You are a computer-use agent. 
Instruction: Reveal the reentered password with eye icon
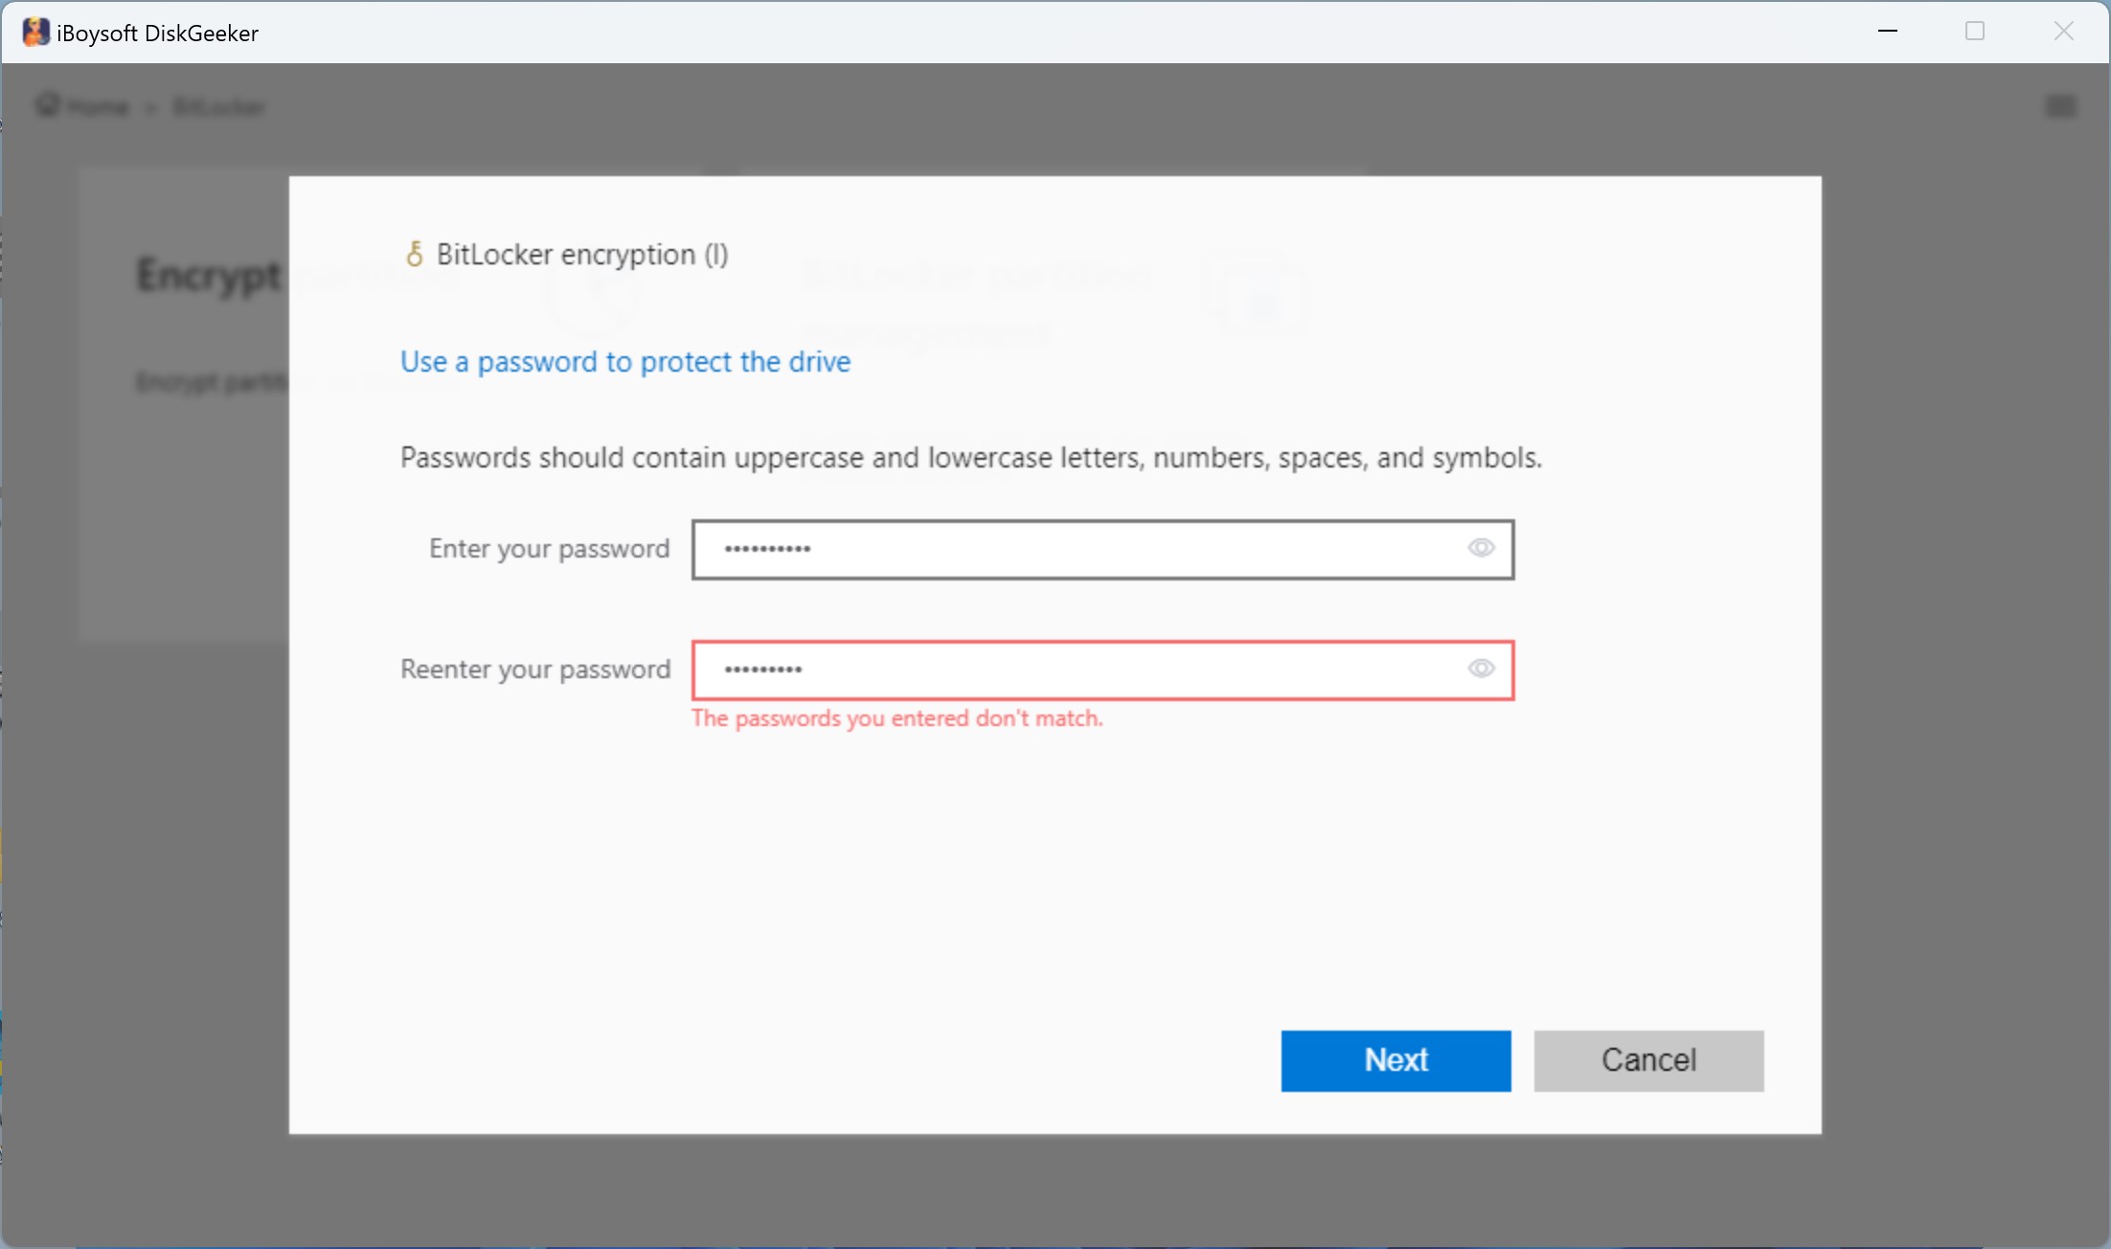point(1481,669)
